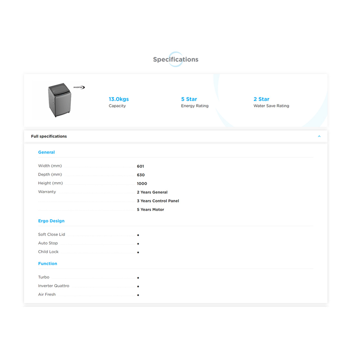Viewport: 349px width, 349px height.
Task: Select the Ergo Design heading
Action: tap(51, 221)
